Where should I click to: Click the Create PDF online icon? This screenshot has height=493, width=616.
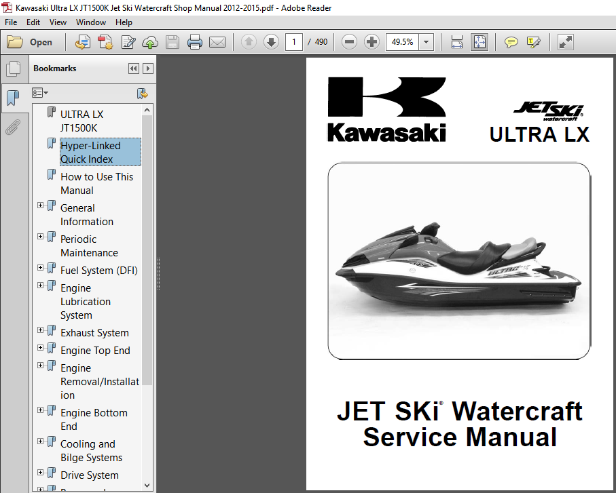pos(105,42)
